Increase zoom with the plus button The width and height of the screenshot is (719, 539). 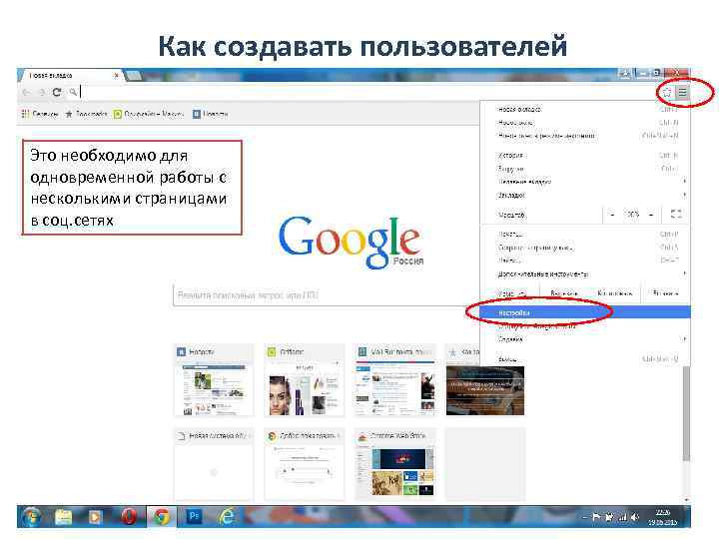(651, 214)
